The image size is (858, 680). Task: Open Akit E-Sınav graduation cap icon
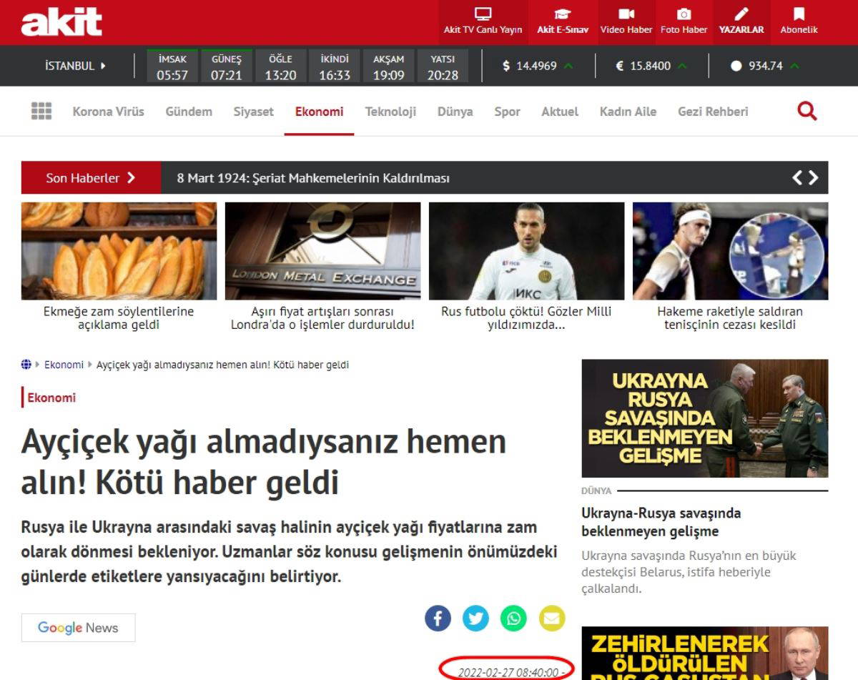pyautogui.click(x=563, y=14)
